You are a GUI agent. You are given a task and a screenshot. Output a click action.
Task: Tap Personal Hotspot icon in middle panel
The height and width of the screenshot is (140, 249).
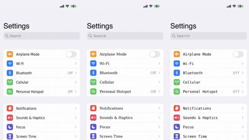pos(93,91)
